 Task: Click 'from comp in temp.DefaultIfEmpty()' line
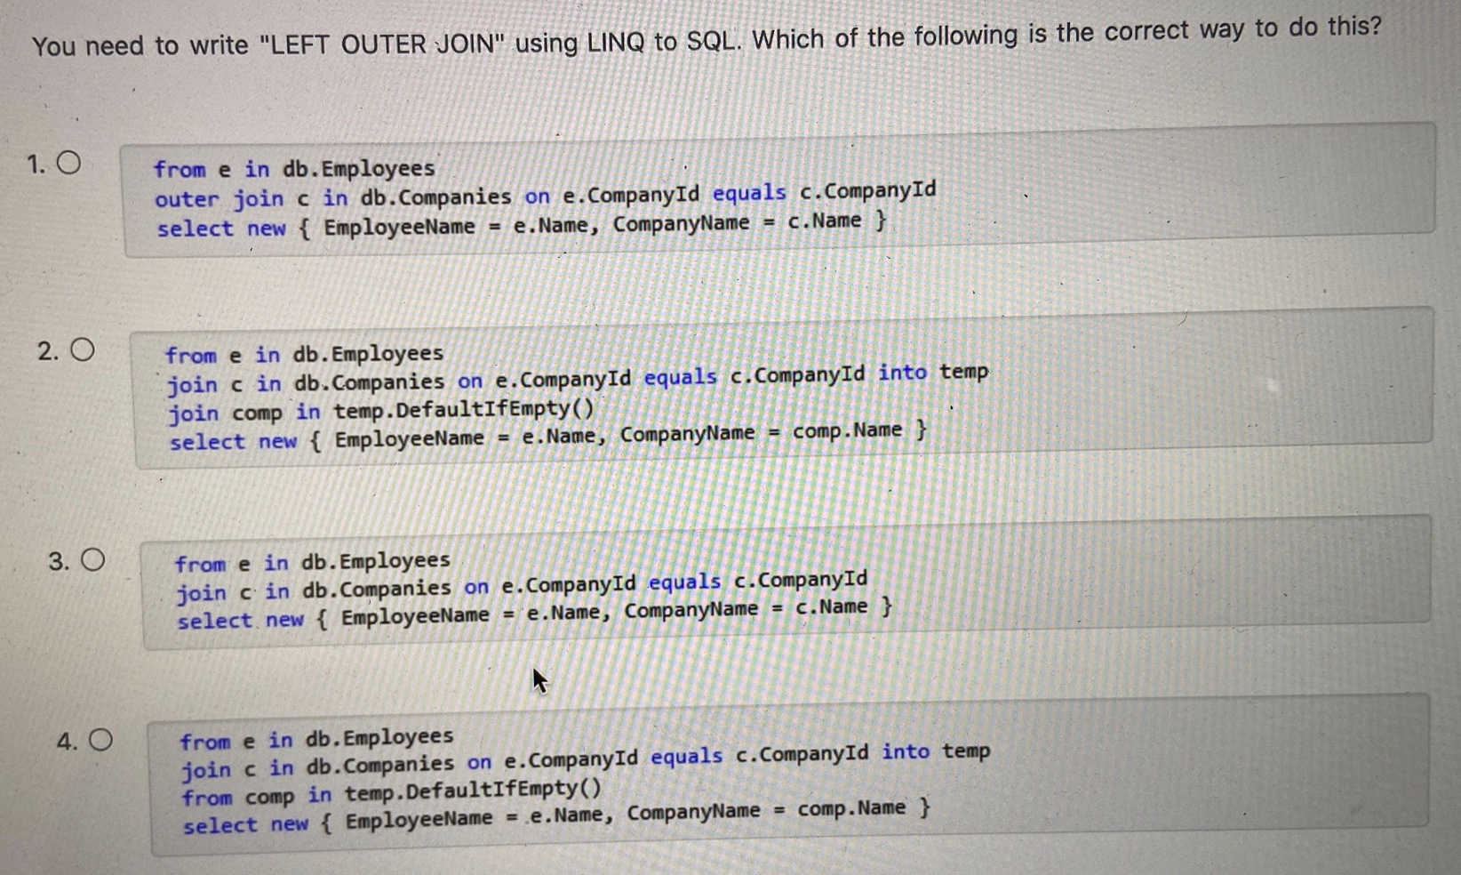click(391, 791)
